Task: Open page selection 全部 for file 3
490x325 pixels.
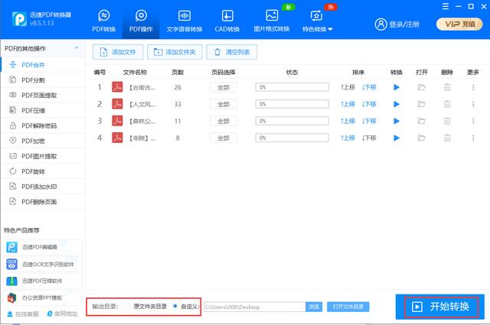Action: (223, 121)
